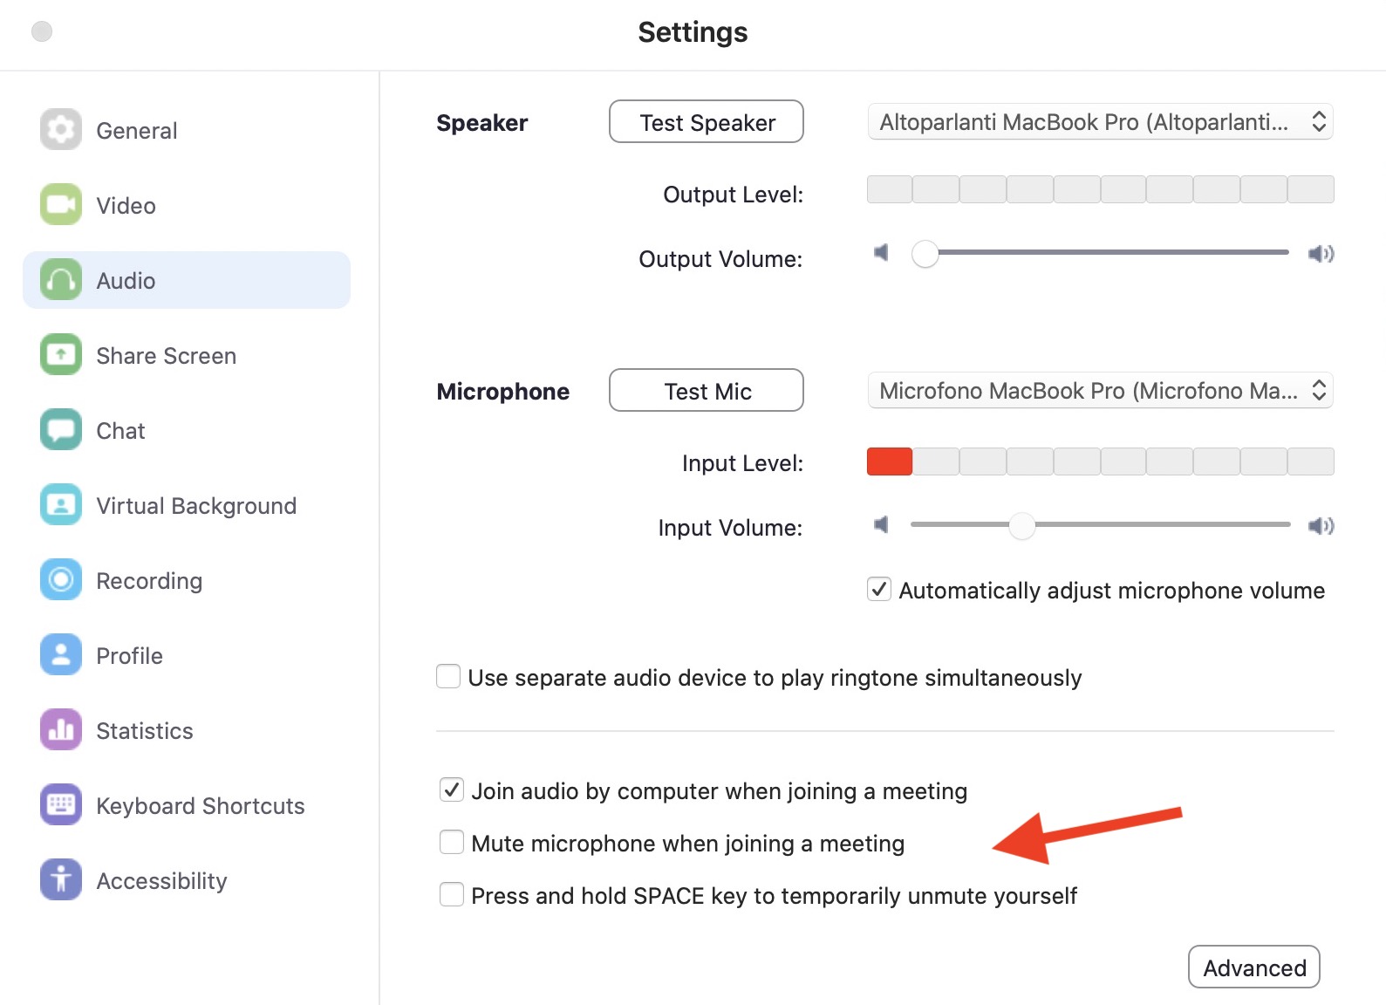
Task: Open the Speaker device dropdown
Action: pyautogui.click(x=1100, y=122)
